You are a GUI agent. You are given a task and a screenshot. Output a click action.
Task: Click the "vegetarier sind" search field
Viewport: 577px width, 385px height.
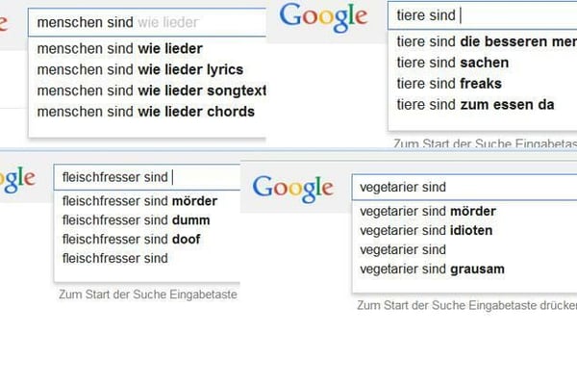pos(462,187)
